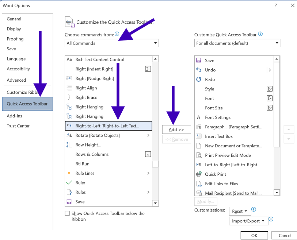Open the Import/Export dropdown button
297x240 pixels.
249,221
